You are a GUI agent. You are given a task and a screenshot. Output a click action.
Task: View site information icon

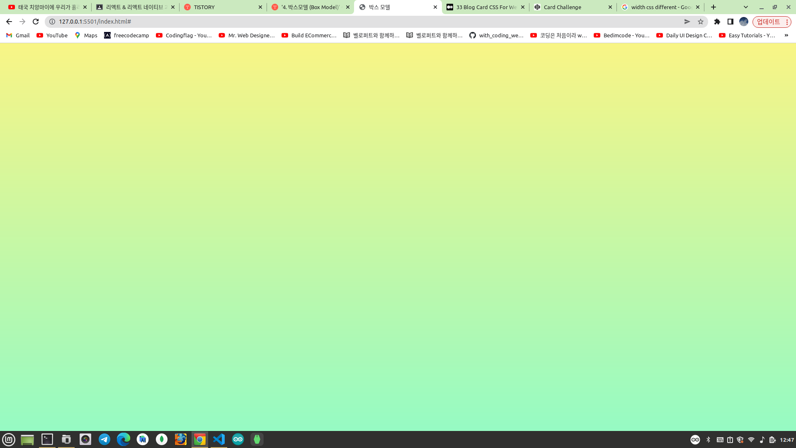click(52, 22)
